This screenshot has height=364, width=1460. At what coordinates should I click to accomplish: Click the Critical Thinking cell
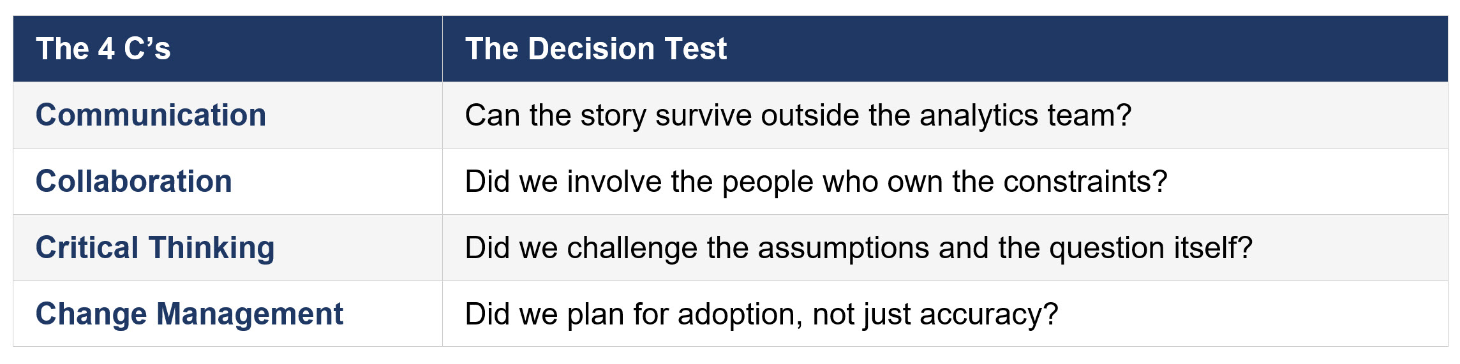click(155, 248)
